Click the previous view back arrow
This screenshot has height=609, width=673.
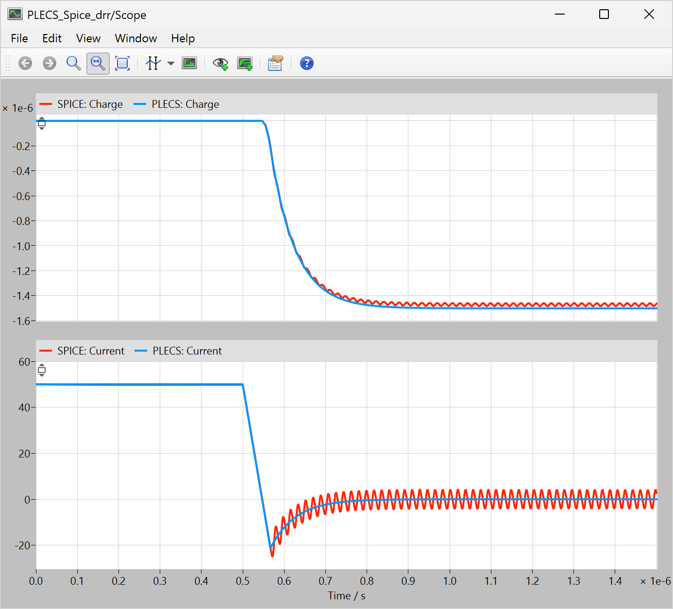tap(25, 63)
